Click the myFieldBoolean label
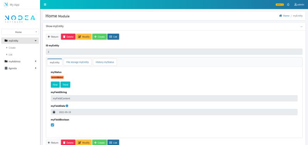The height and width of the screenshot is (145, 308). (60, 120)
